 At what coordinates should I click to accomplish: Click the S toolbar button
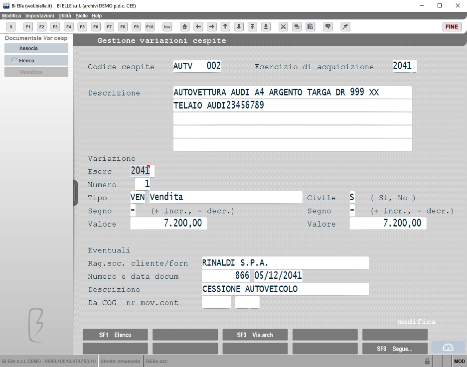pyautogui.click(x=11, y=27)
